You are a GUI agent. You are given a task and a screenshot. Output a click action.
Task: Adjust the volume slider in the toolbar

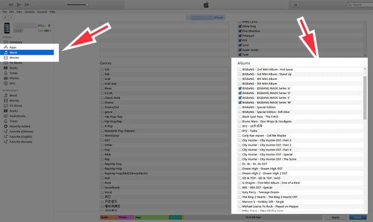78,5
